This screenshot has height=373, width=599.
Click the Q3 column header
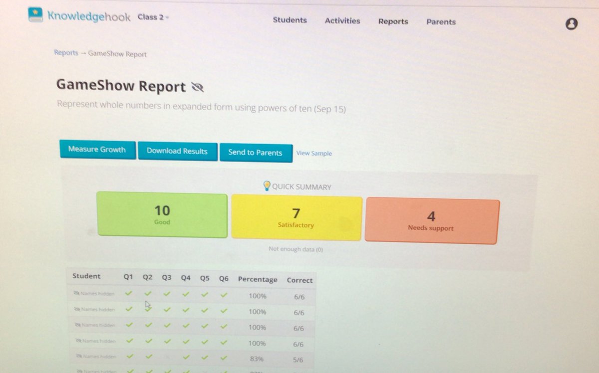[167, 278]
